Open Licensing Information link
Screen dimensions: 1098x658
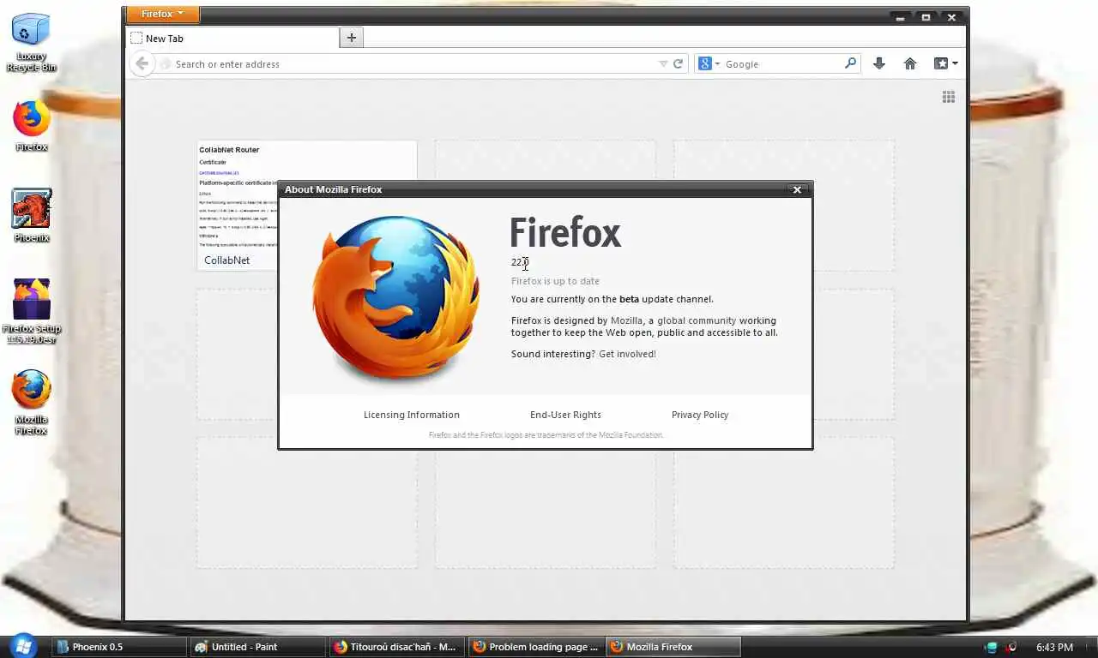[412, 415]
